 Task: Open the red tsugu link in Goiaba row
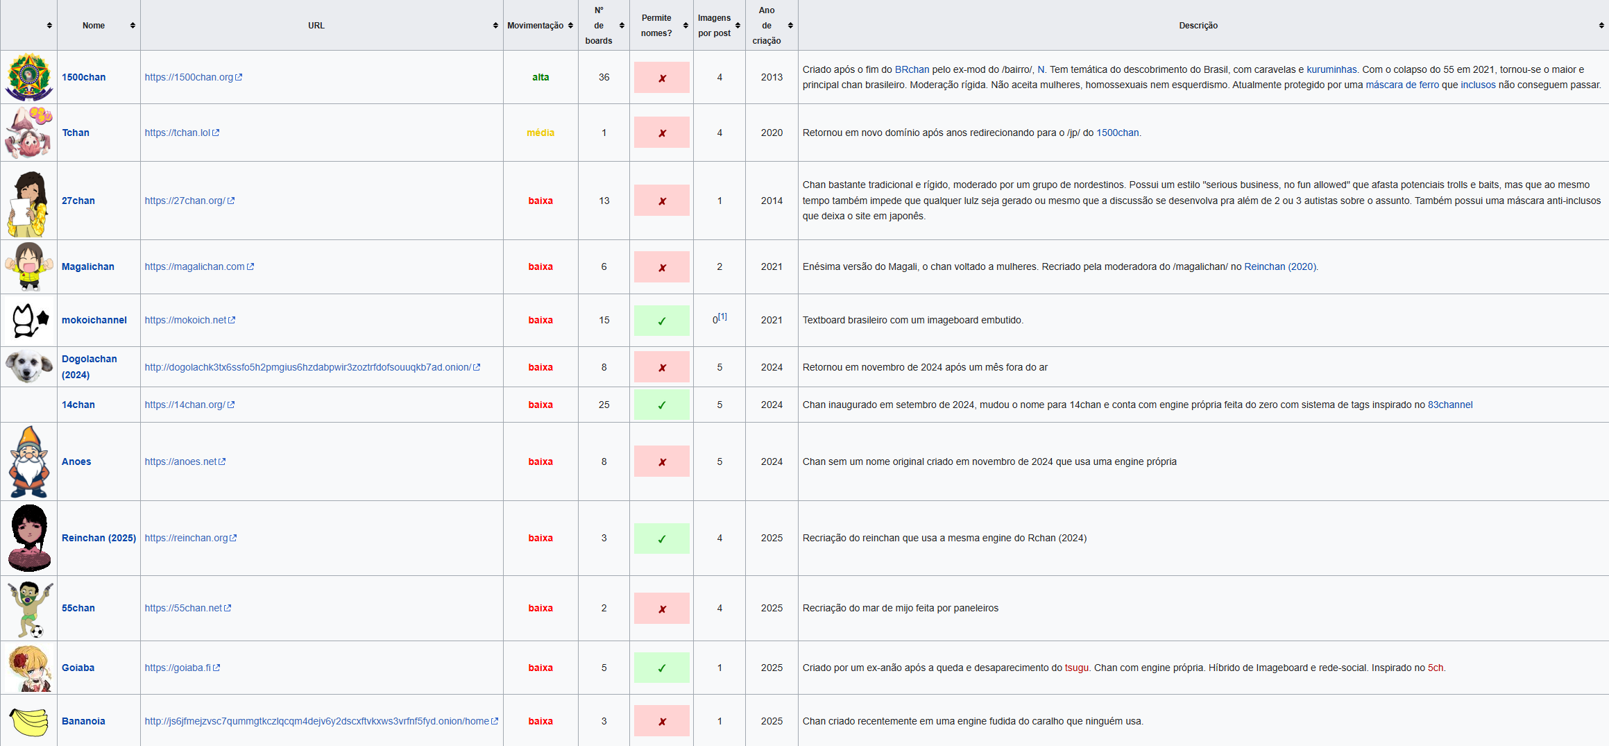tap(1076, 668)
